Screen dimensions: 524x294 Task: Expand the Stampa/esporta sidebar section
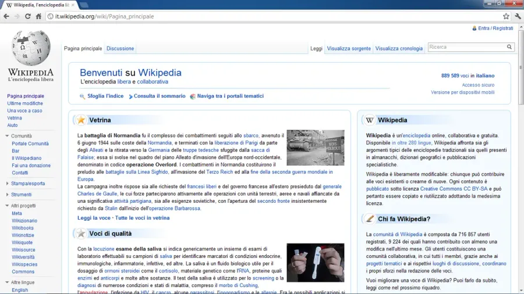pyautogui.click(x=8, y=184)
